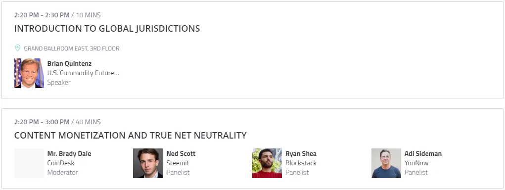Click the Blockstack organization label
This screenshot has height=190, width=505.
click(301, 163)
